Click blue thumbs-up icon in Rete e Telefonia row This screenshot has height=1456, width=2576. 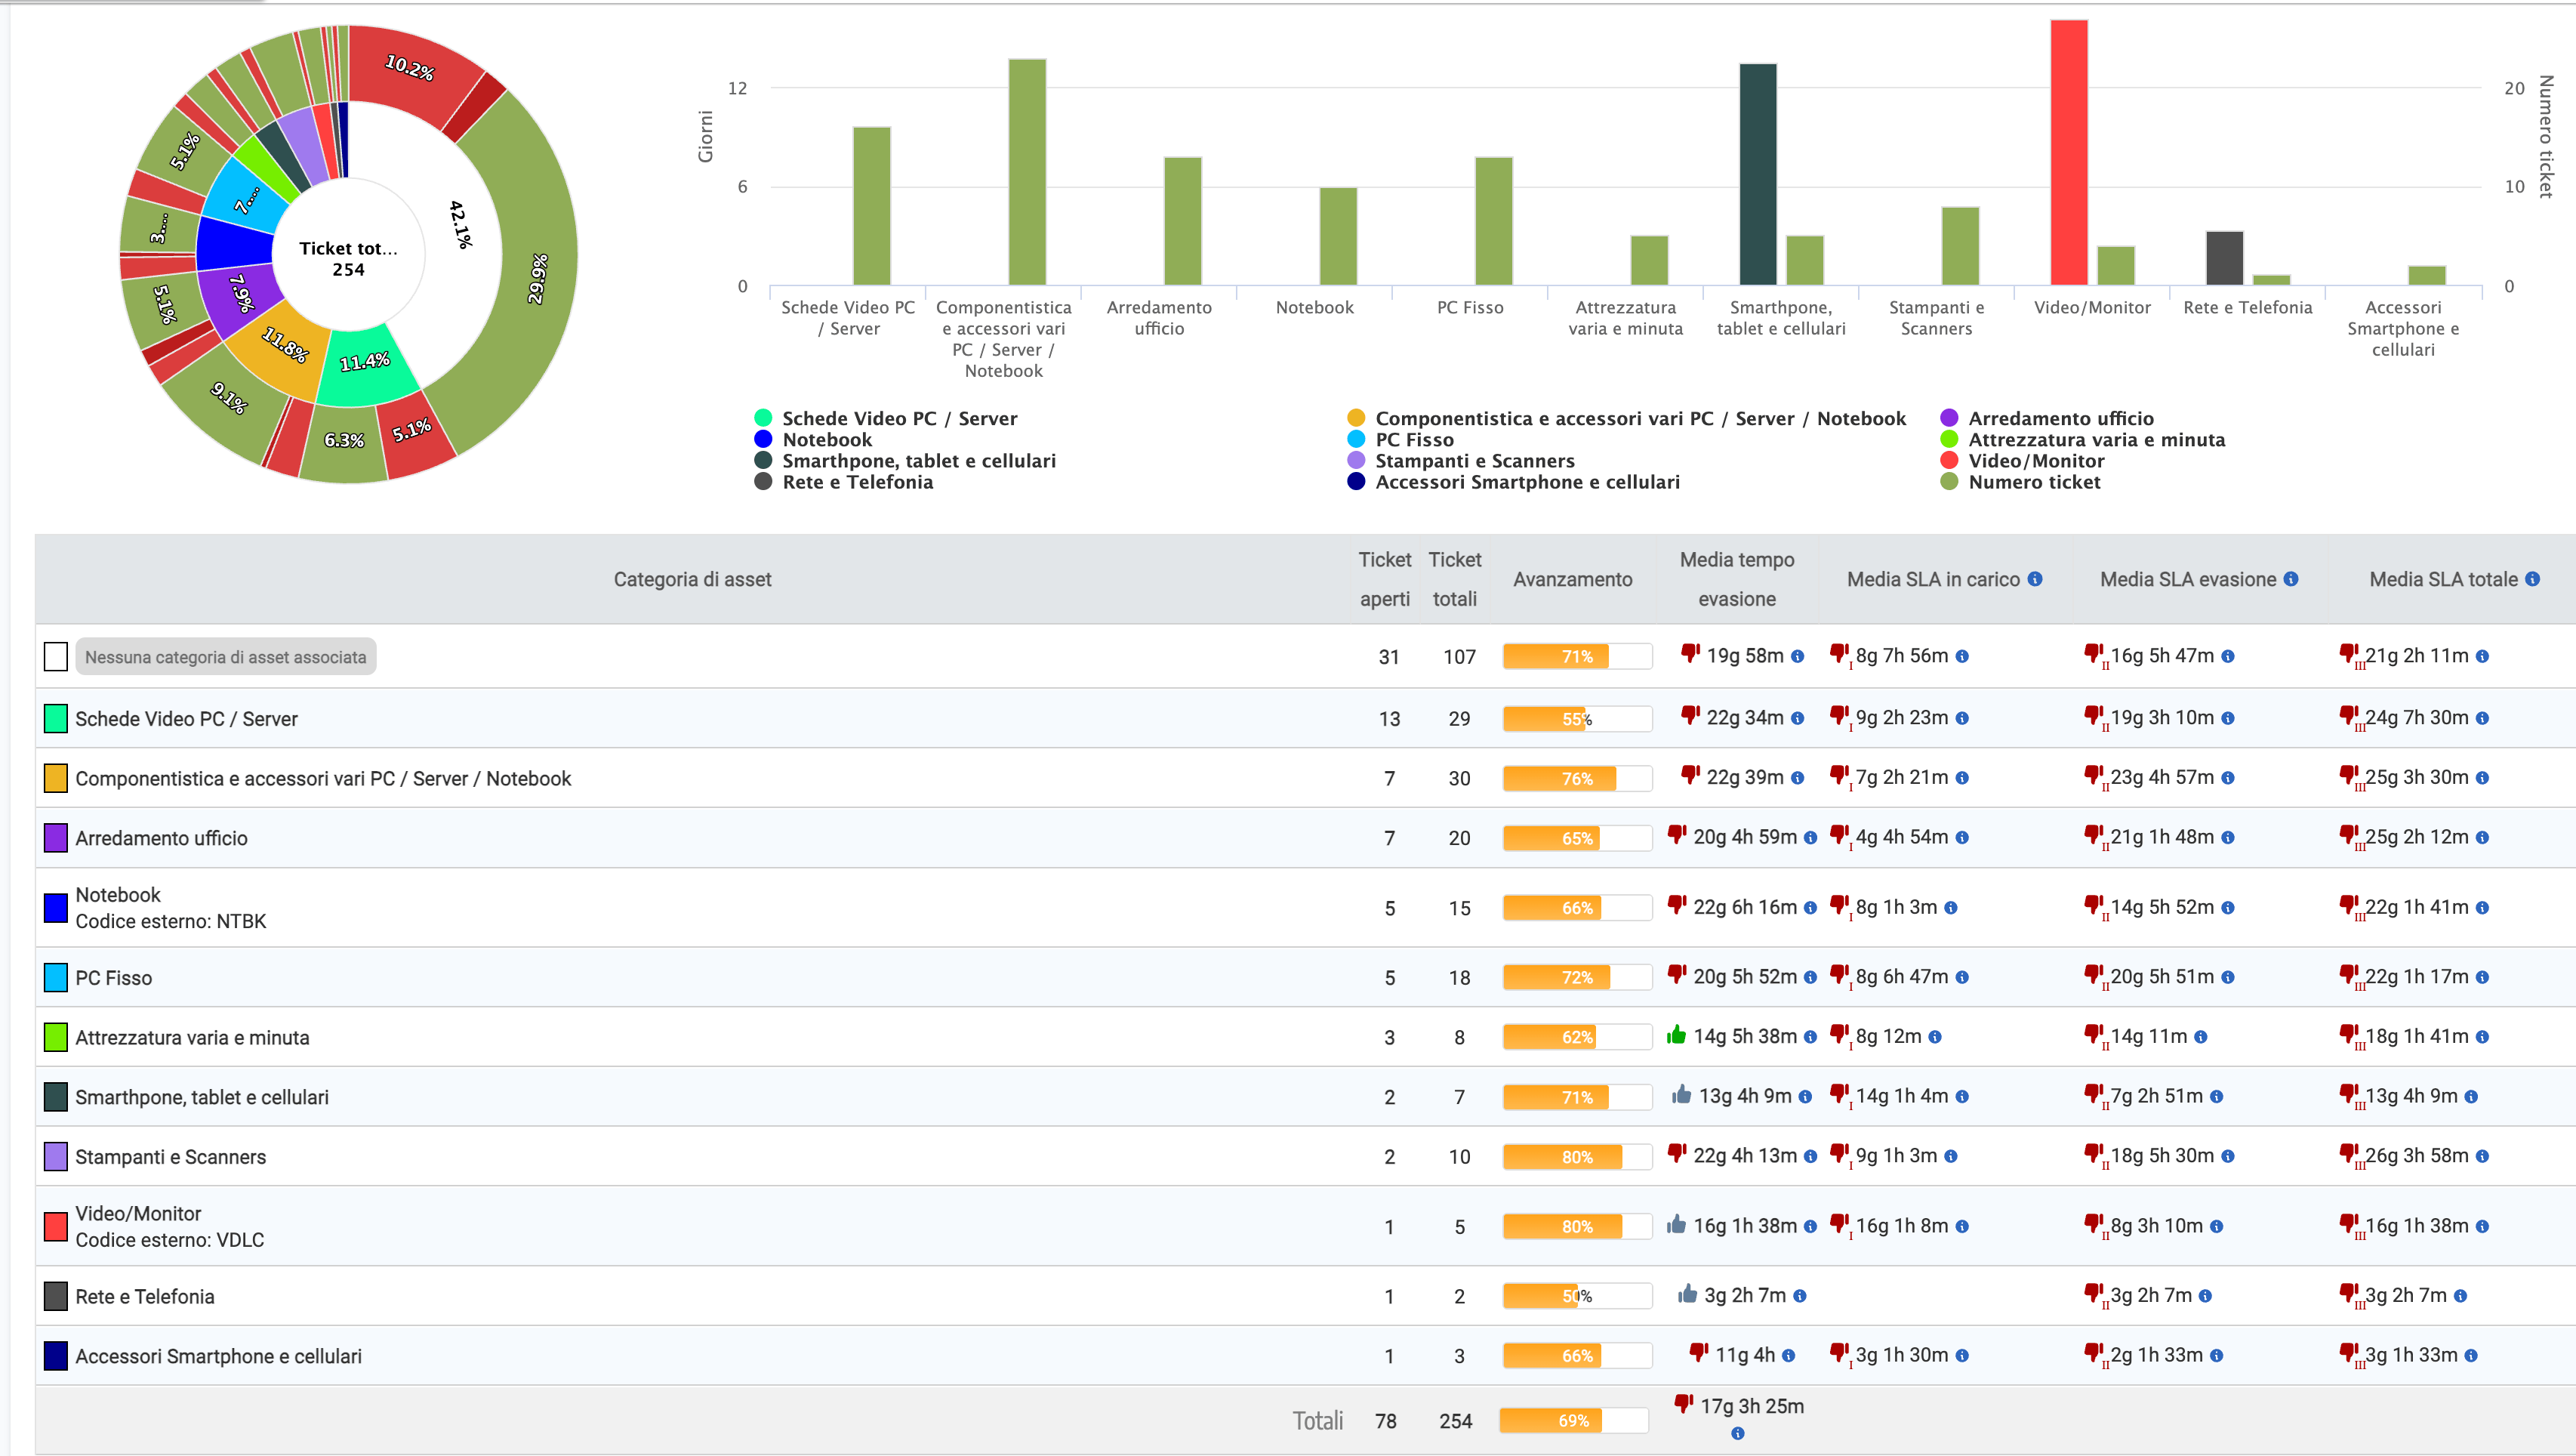click(x=1688, y=1294)
